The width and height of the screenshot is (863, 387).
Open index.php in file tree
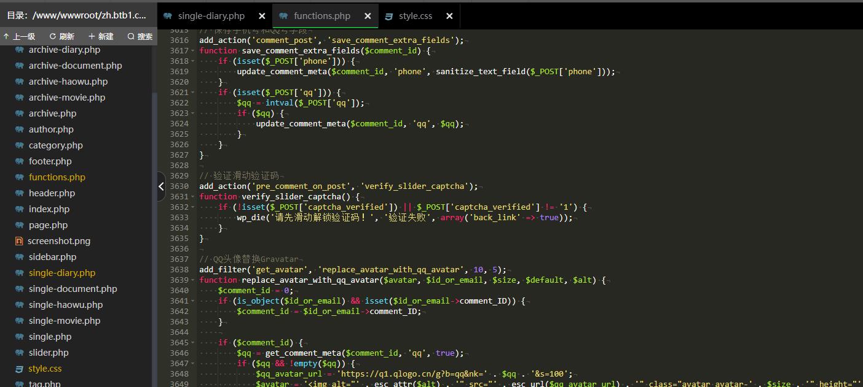(49, 209)
